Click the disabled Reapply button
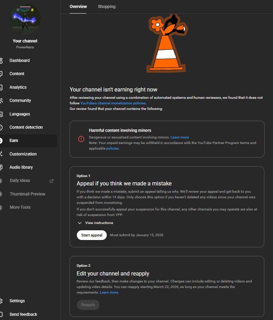The width and height of the screenshot is (273, 320). coord(88,305)
